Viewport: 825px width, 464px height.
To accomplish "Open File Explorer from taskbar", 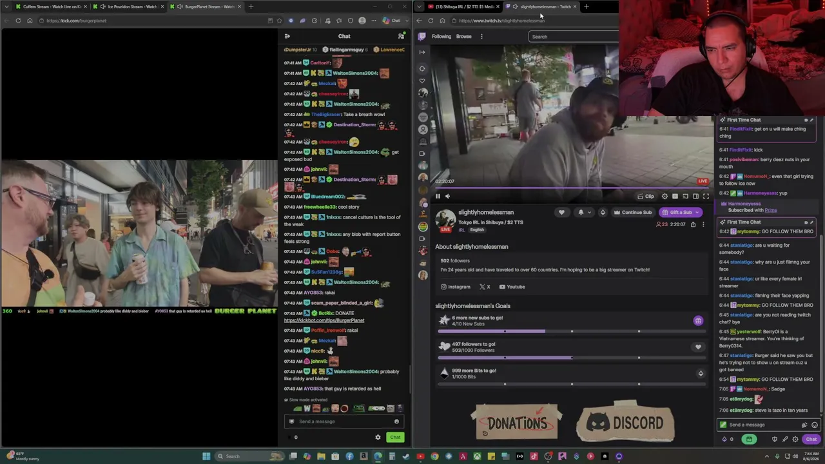I will 321,456.
